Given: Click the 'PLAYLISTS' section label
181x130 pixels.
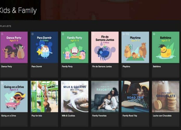Looking at the screenshot, I should [5, 26].
